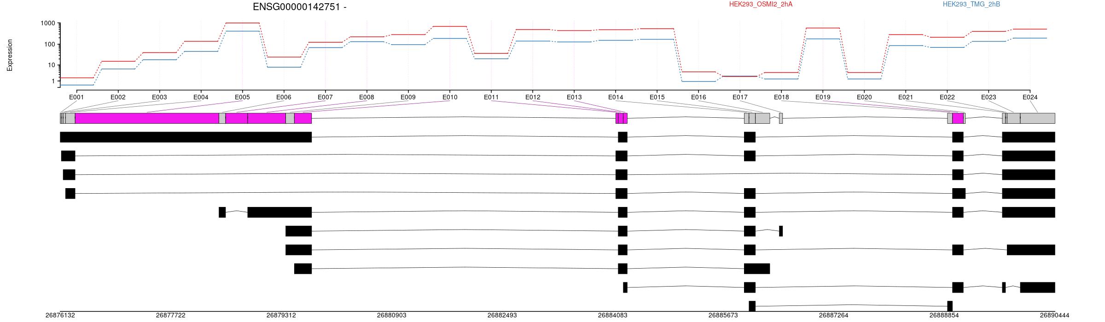Click exon label E002

tap(118, 97)
